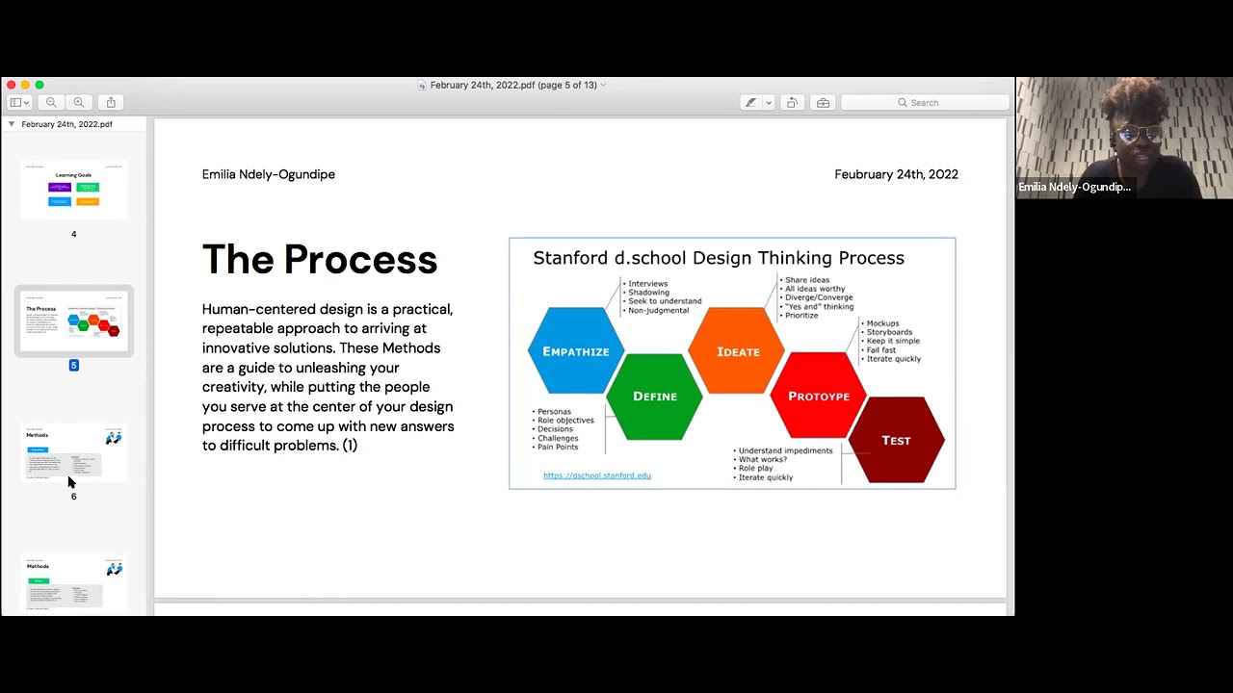Click 'Emilia Ndely-Ogundipe' name on slide
This screenshot has height=693, width=1233.
click(269, 174)
